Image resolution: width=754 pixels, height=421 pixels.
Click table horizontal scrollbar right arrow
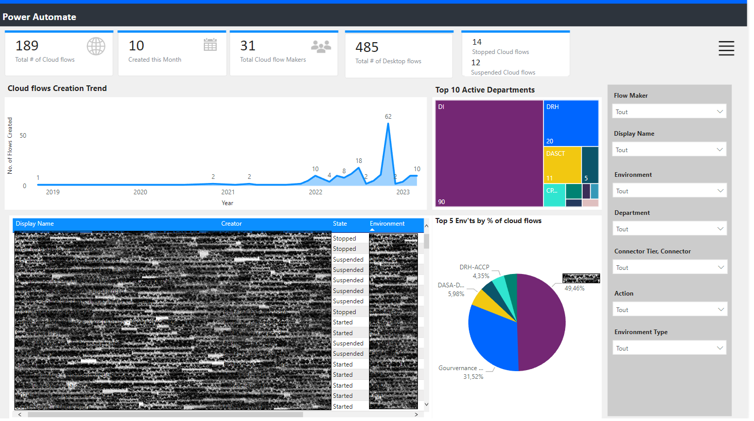click(x=416, y=414)
